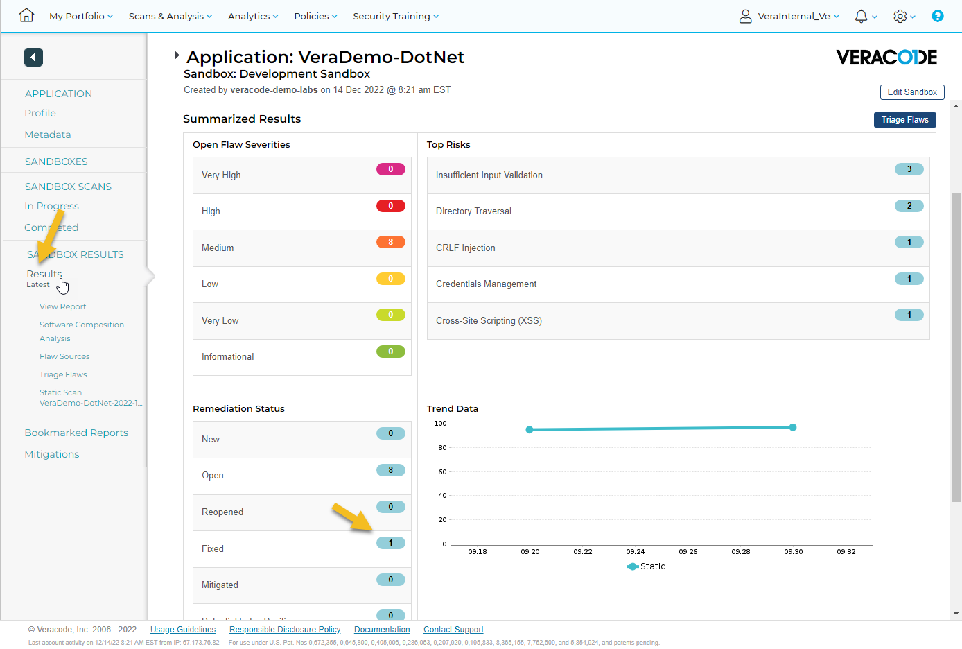Open the help question mark icon

(937, 16)
